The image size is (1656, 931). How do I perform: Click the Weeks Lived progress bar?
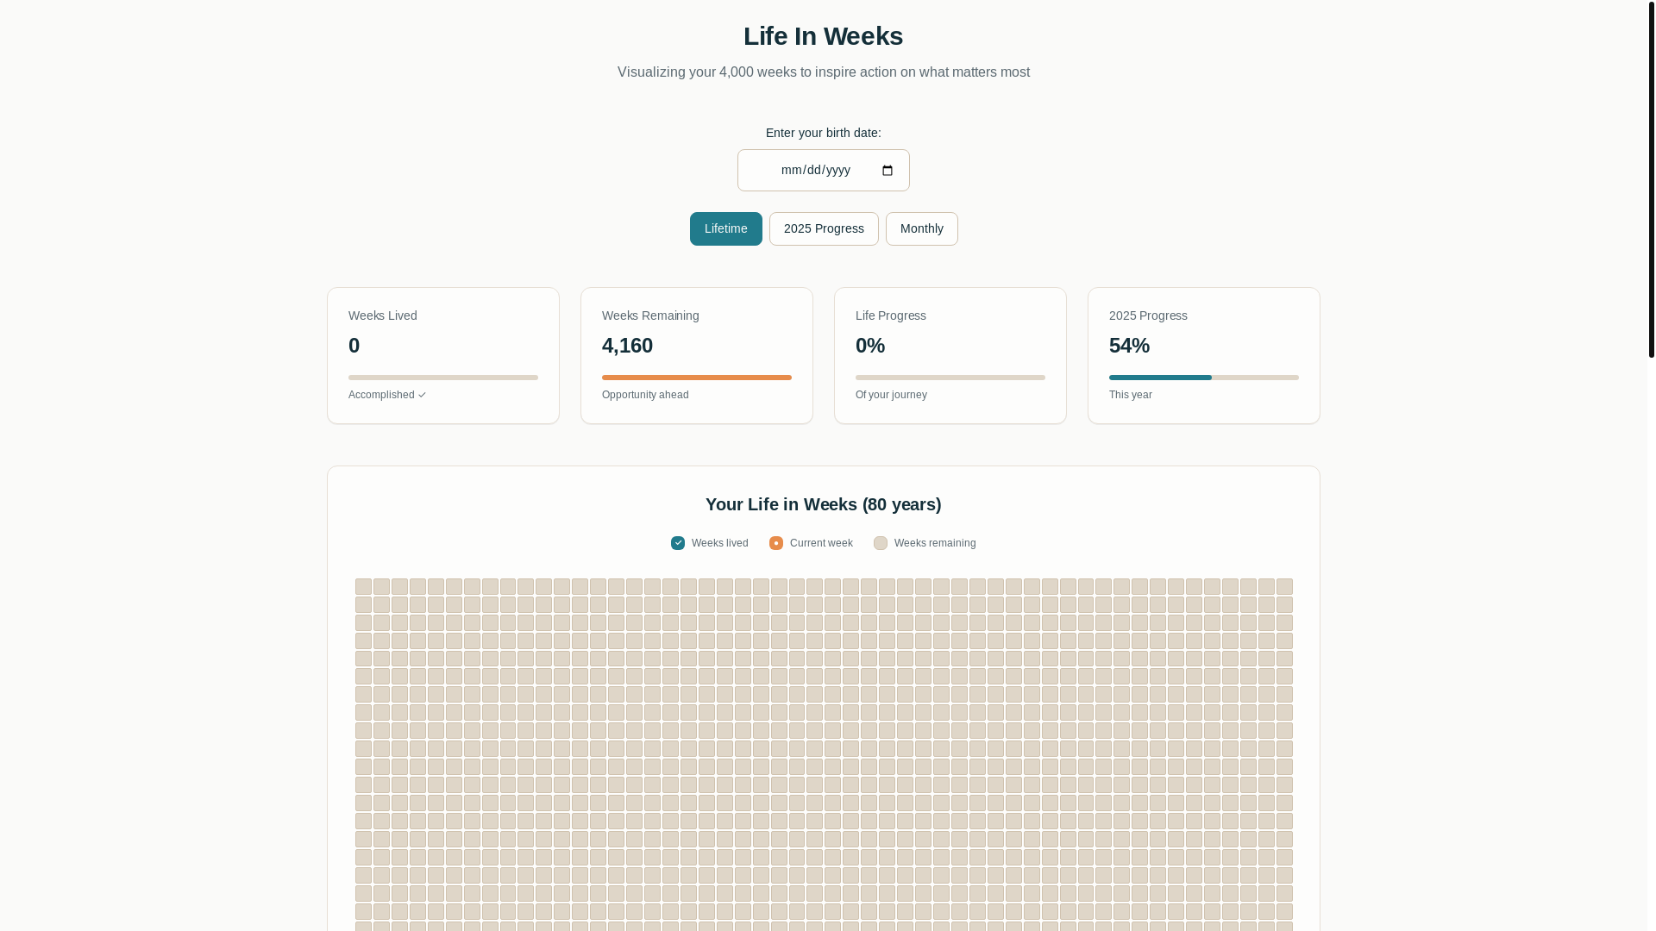(x=443, y=378)
